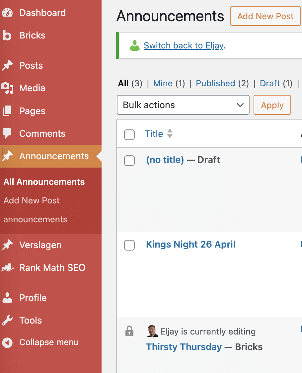Click the Comments speech bubble icon
Screen dimensions: 302x373
point(7,133)
